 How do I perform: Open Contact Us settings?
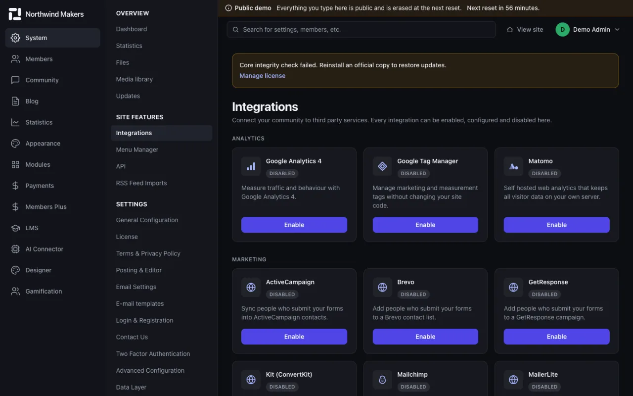click(x=132, y=337)
